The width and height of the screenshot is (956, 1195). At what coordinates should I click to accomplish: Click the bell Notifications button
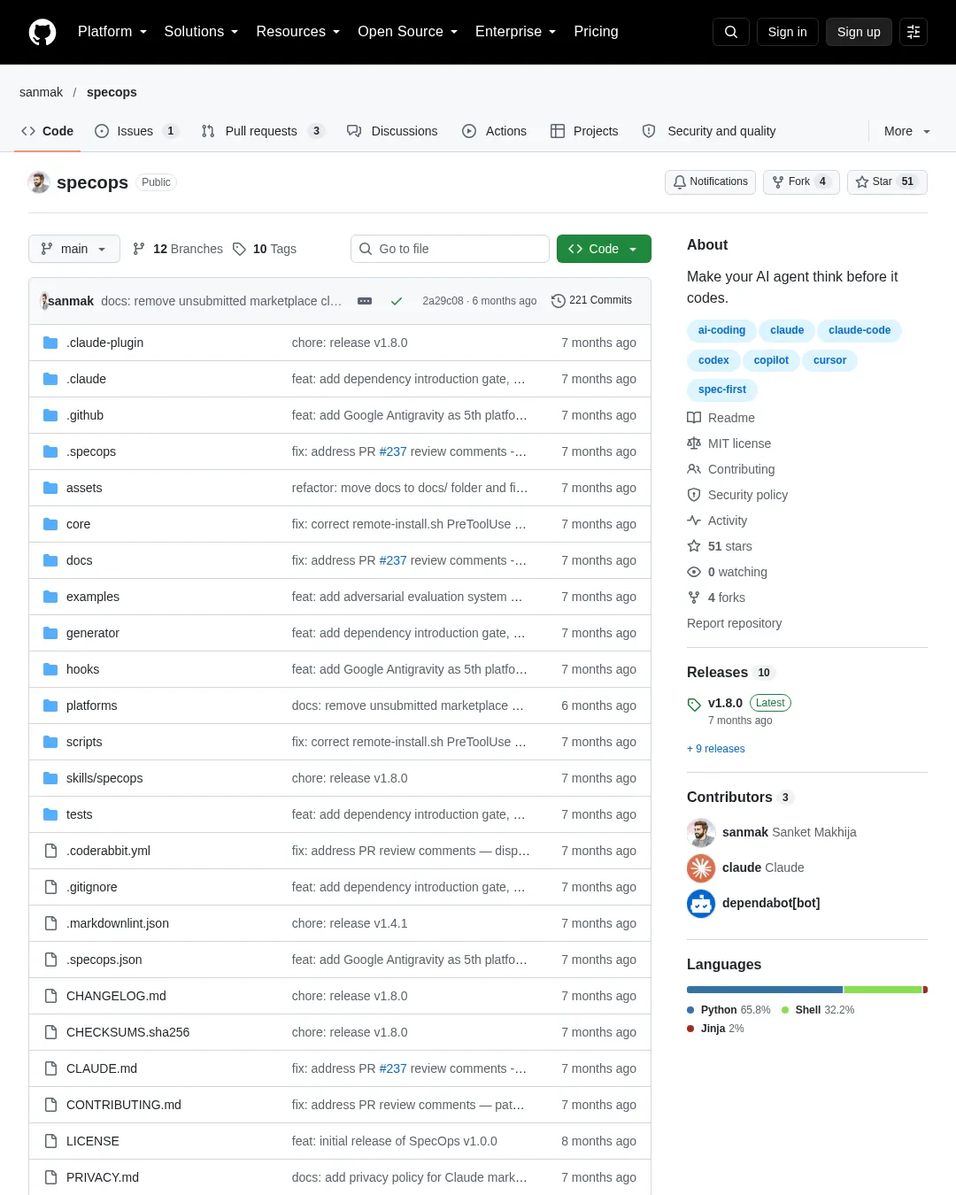tap(710, 181)
